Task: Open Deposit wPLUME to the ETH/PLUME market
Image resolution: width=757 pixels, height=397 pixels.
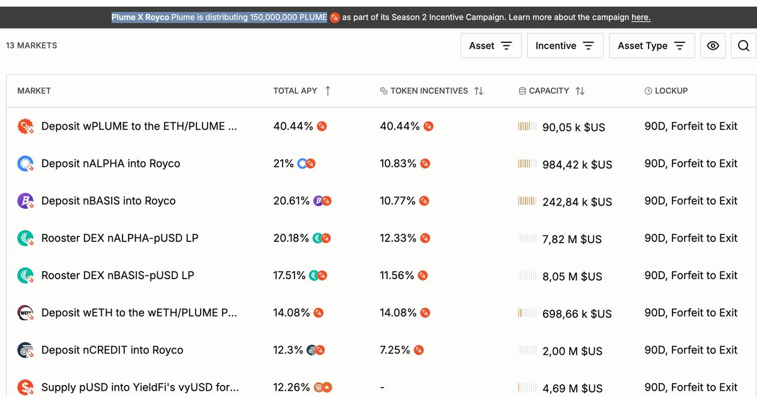Action: click(x=139, y=126)
